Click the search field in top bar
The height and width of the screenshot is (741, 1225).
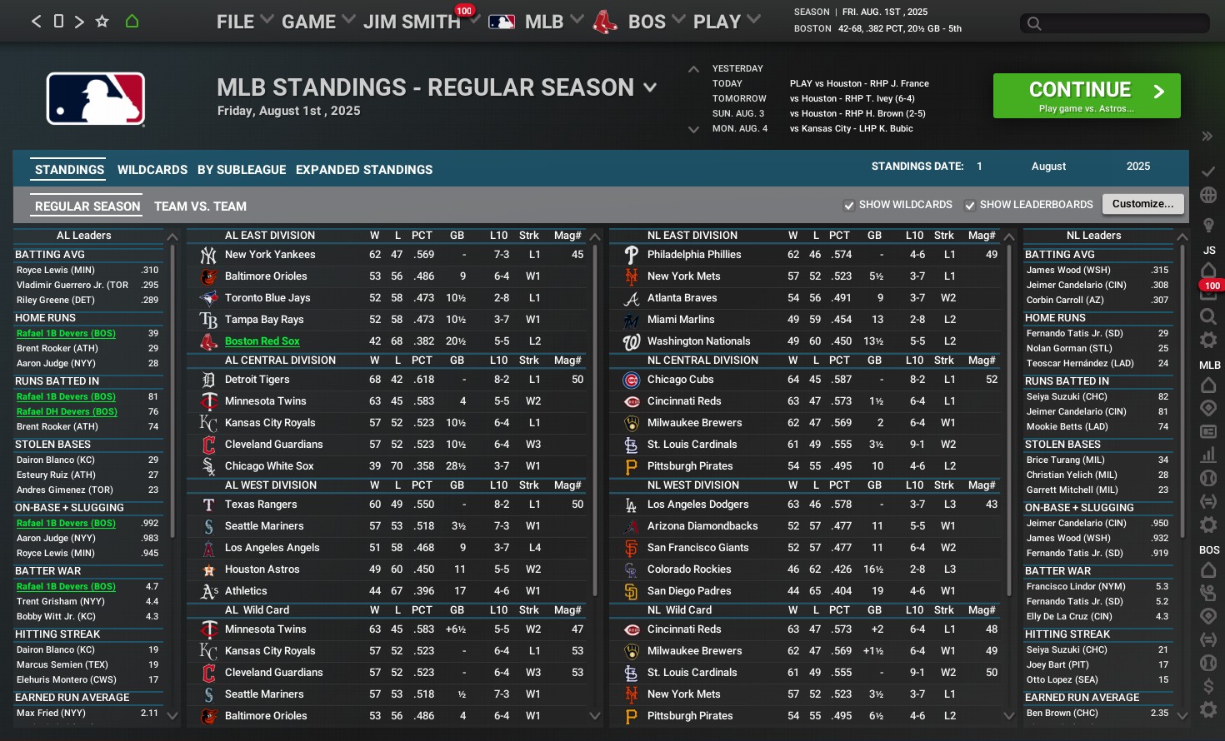[x=1115, y=23]
